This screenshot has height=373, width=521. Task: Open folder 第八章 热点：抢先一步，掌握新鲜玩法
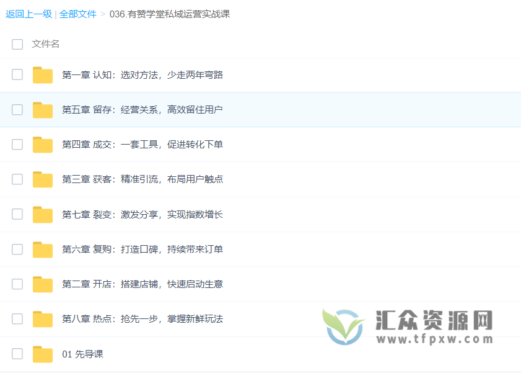point(142,318)
